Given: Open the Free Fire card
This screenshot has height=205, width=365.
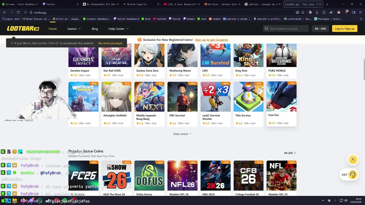Looking at the screenshot, I should click(x=281, y=104).
